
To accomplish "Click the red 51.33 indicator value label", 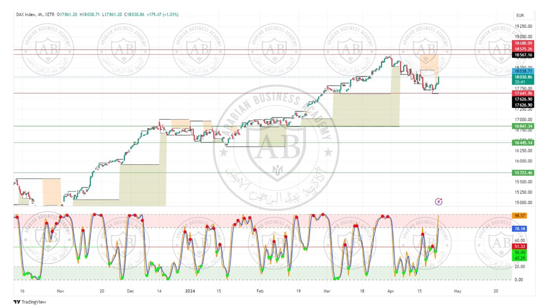I will pos(520,247).
